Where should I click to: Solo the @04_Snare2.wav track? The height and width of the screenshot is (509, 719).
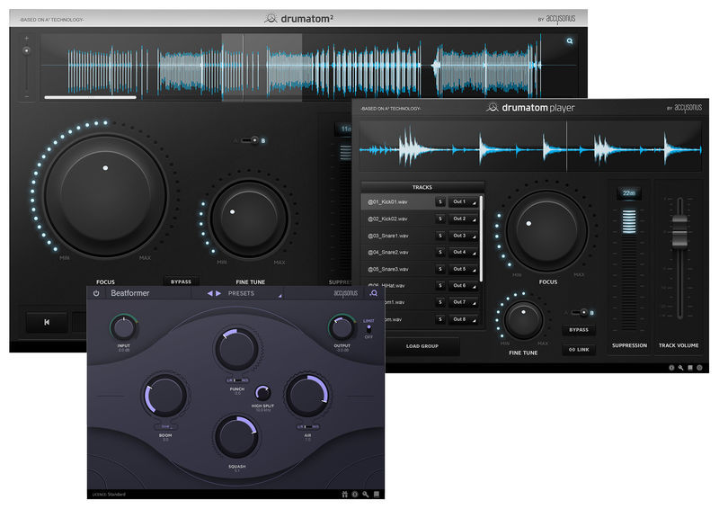(440, 253)
